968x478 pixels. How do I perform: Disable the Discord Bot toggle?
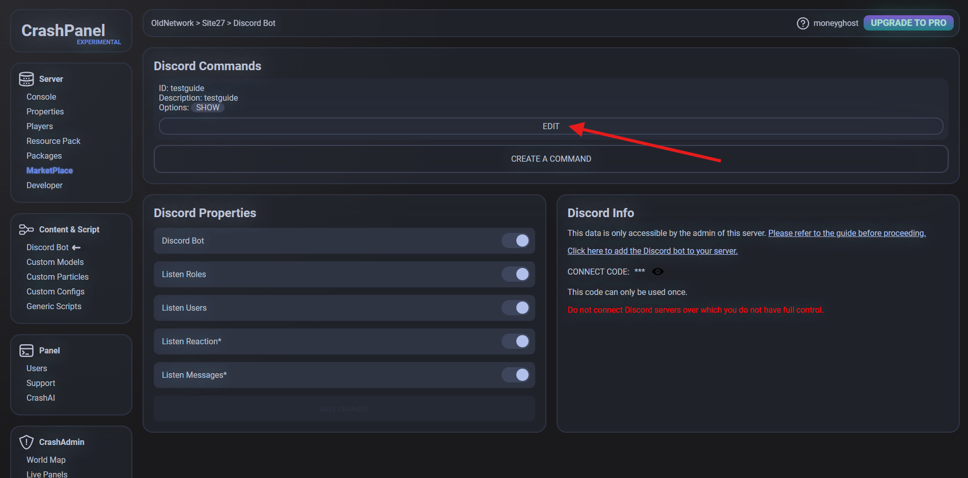515,241
